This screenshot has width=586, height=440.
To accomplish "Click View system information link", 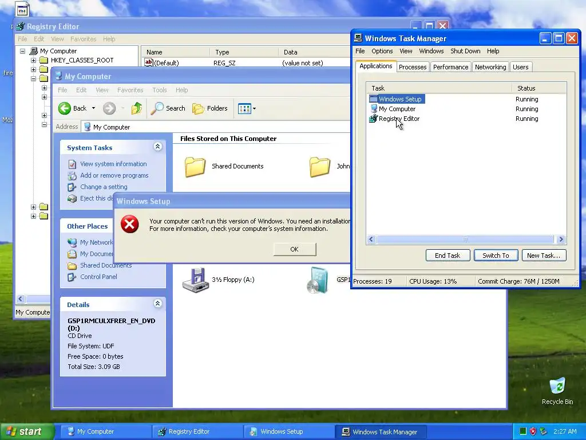I will coord(113,164).
